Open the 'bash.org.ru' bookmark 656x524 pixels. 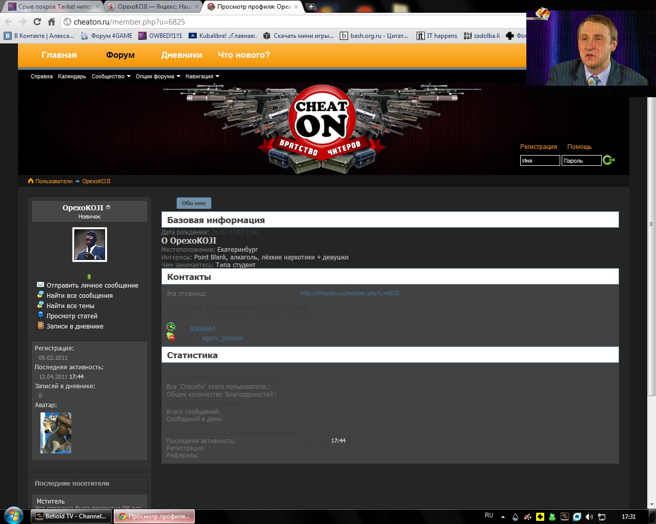(375, 36)
